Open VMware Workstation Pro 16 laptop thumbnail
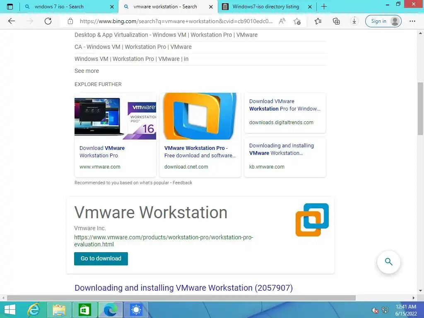 pyautogui.click(x=115, y=116)
